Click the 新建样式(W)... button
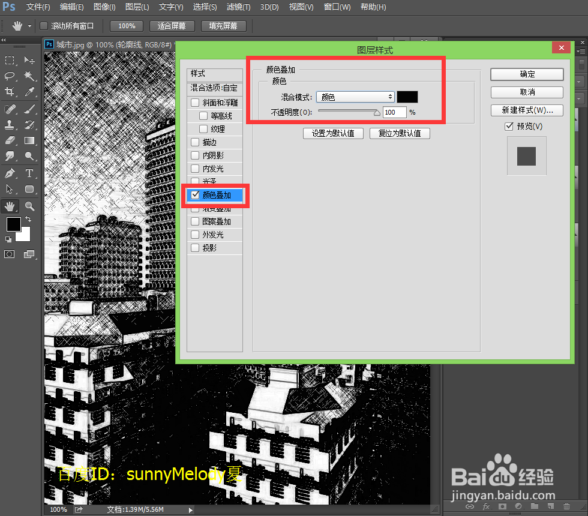Viewport: 588px width, 516px height. 527,110
